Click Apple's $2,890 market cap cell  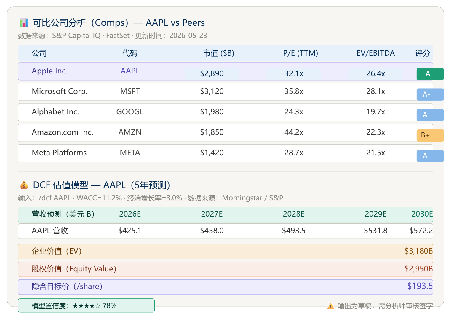click(212, 73)
